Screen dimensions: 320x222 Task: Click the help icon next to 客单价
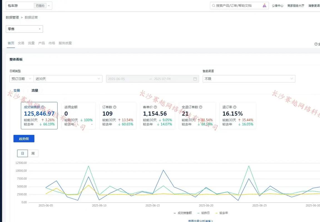pos(155,107)
